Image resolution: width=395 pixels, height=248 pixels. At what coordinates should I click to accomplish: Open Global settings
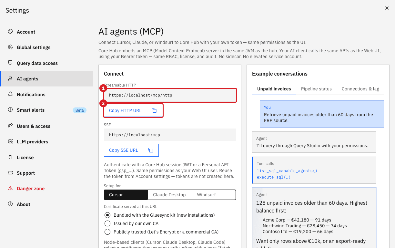[x=47, y=47]
